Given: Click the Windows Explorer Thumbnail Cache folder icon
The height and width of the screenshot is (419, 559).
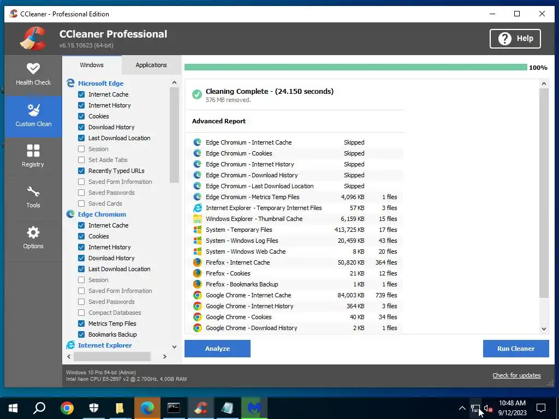Looking at the screenshot, I should point(197,219).
